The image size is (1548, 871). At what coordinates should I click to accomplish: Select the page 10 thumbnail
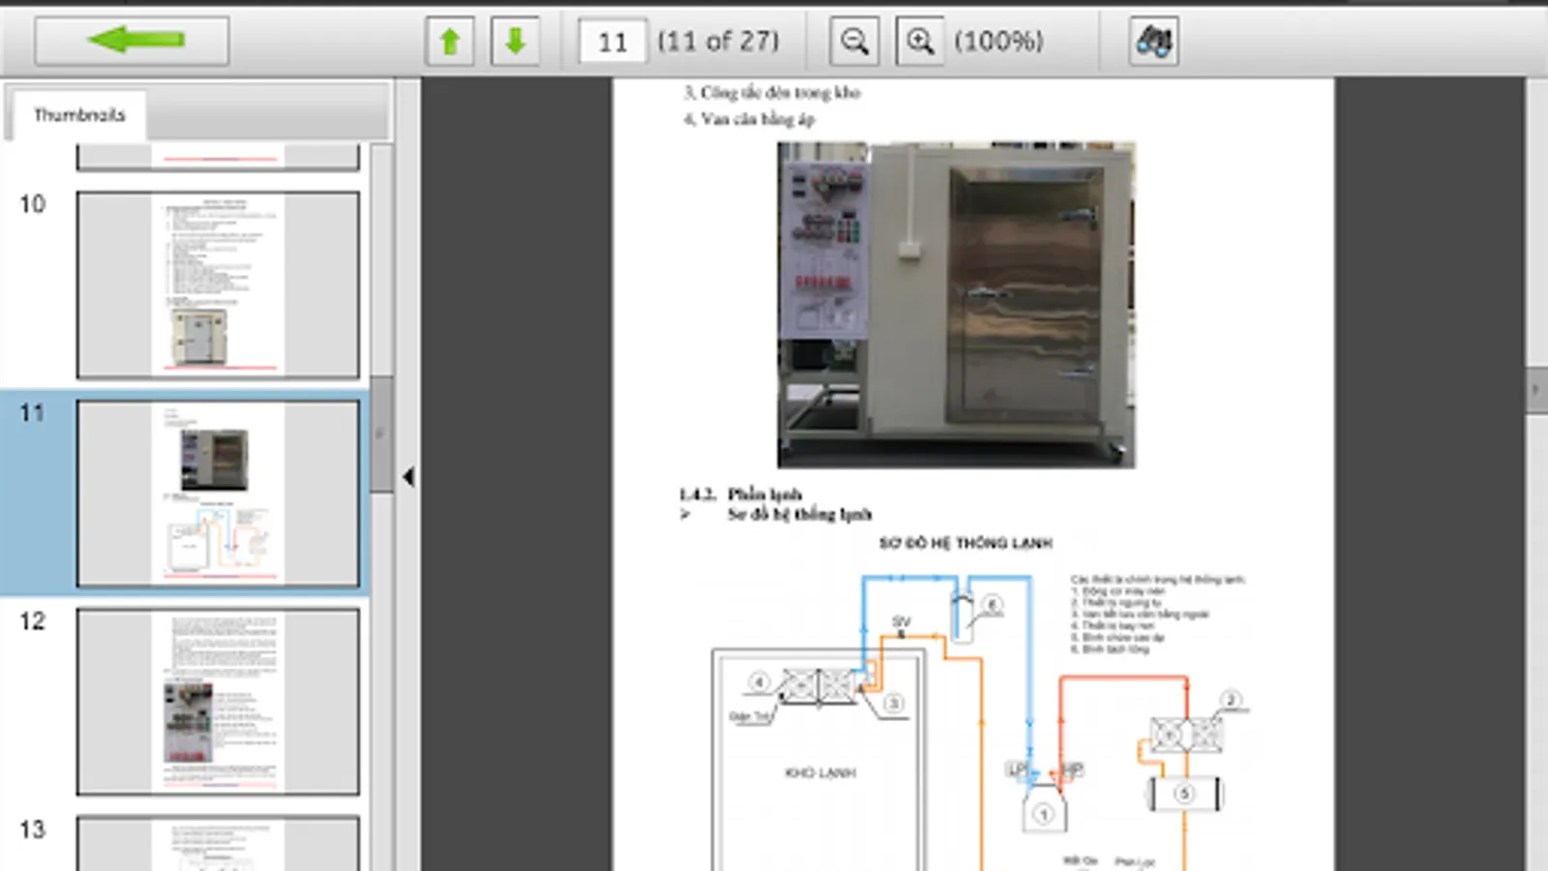[x=217, y=284]
